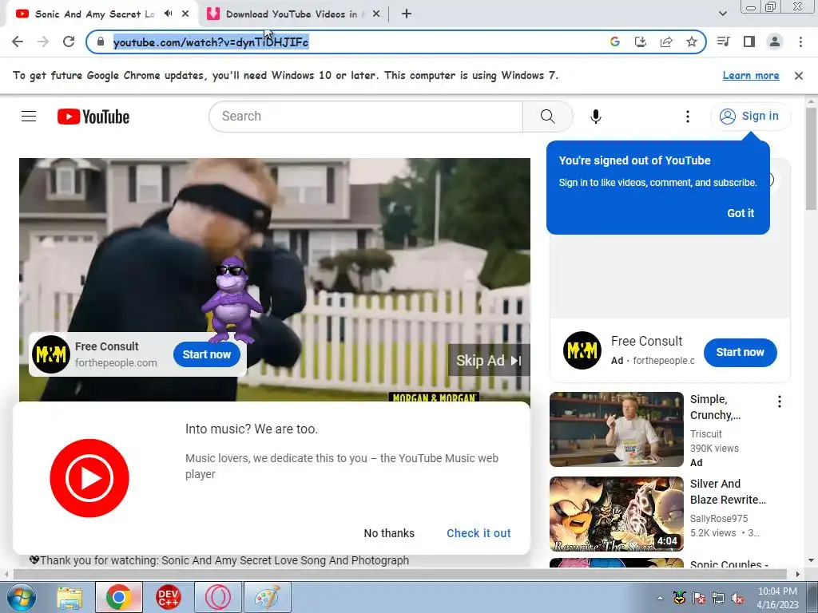Click Check it out for YouTube Music
Screen dimensions: 818x613
click(x=478, y=533)
